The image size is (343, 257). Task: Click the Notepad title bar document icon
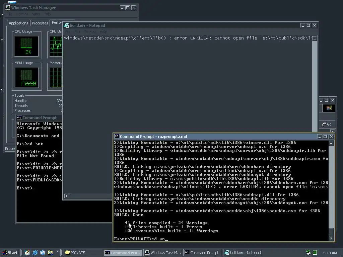(x=67, y=25)
